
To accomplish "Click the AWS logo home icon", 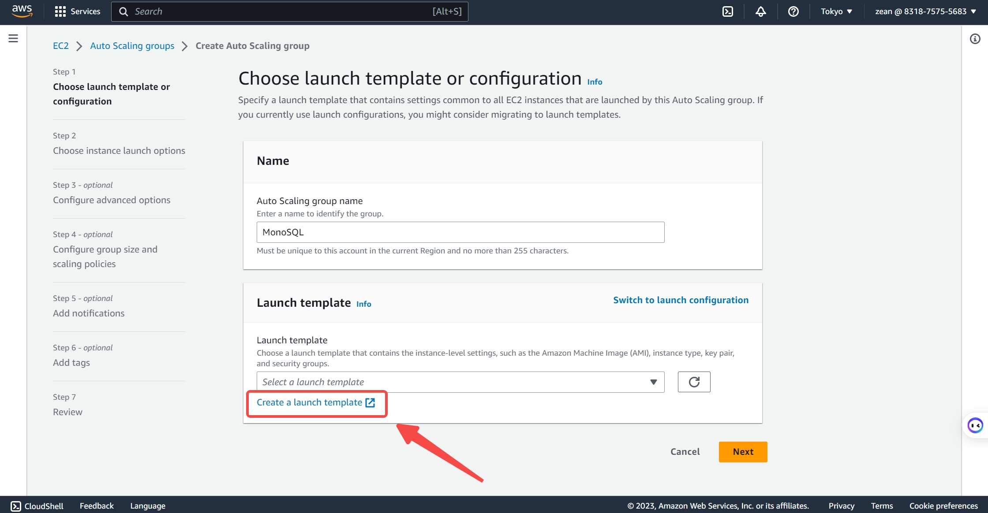I will 22,11.
